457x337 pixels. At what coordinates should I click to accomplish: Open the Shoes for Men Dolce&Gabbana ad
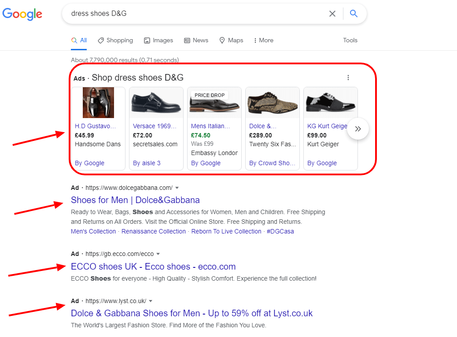[x=135, y=200]
